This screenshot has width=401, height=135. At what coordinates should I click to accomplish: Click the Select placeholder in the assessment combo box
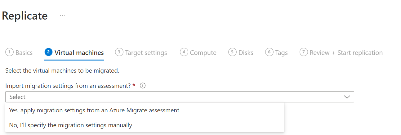click(18, 97)
